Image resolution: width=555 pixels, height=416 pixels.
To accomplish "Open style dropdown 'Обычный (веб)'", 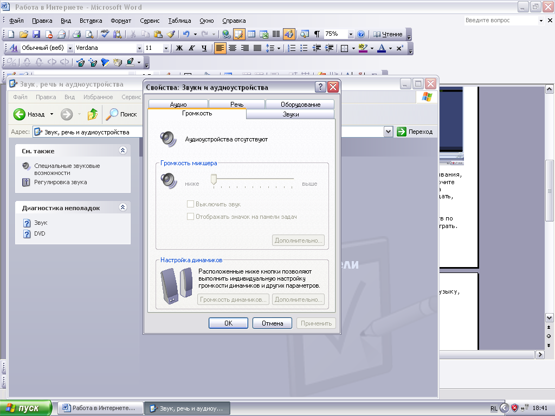I will point(70,48).
